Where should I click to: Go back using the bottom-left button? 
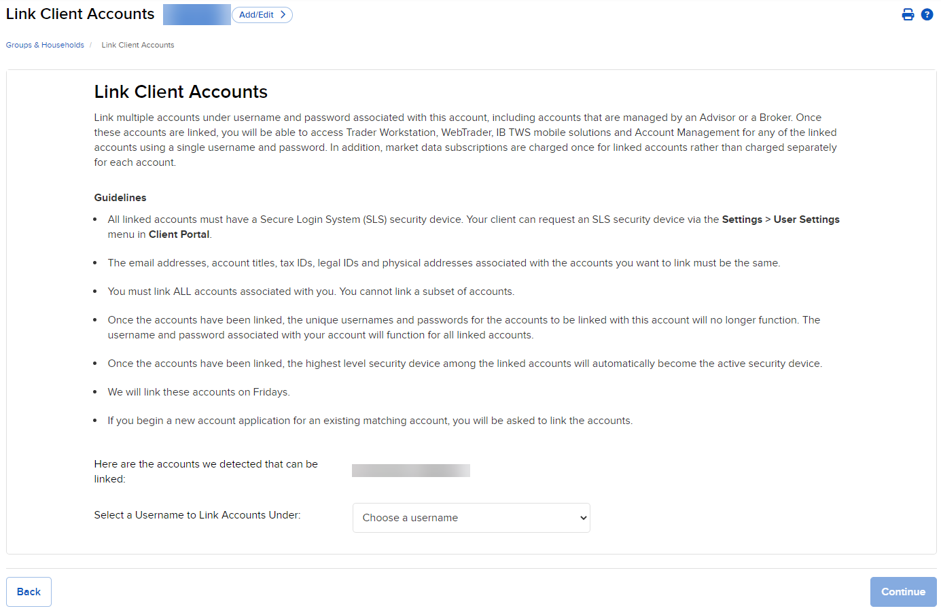pos(29,591)
